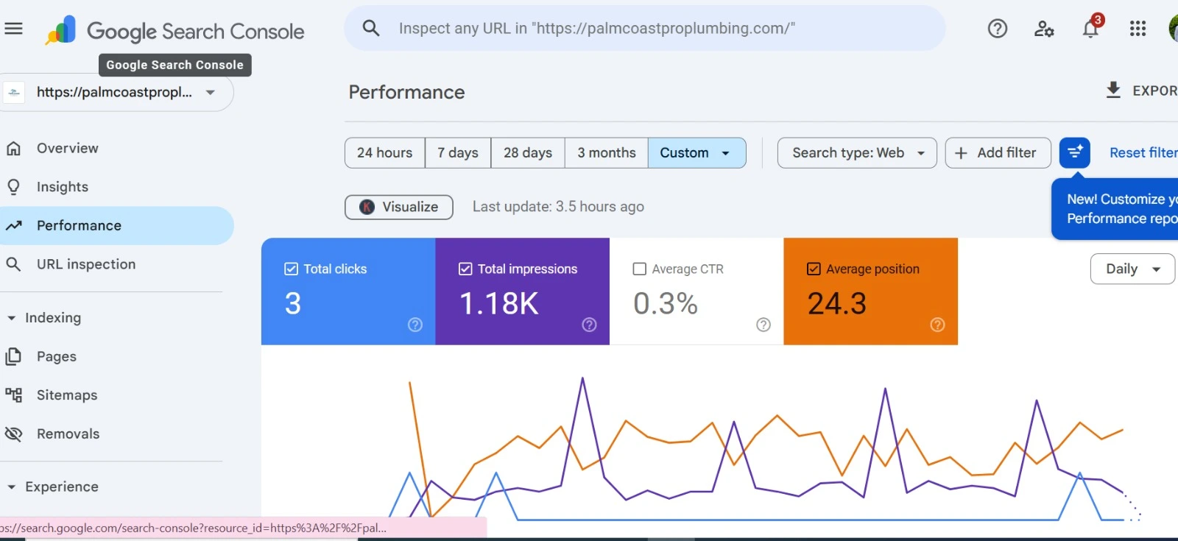Go to Insights in sidebar
This screenshot has height=541, width=1178.
point(116,187)
